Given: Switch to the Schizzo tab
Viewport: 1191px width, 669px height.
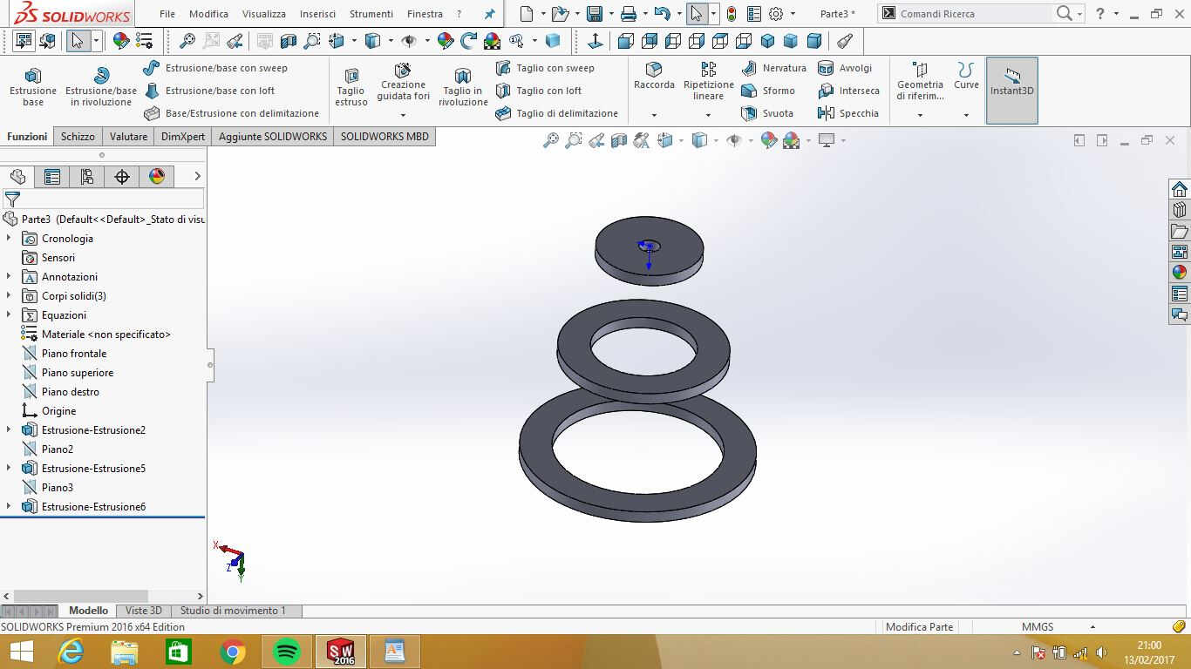Looking at the screenshot, I should pos(78,137).
